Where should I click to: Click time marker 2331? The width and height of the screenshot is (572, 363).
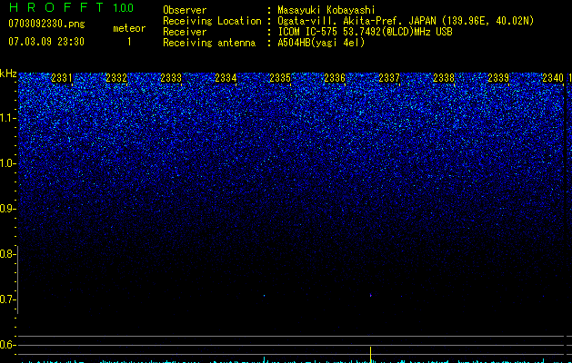(62, 78)
